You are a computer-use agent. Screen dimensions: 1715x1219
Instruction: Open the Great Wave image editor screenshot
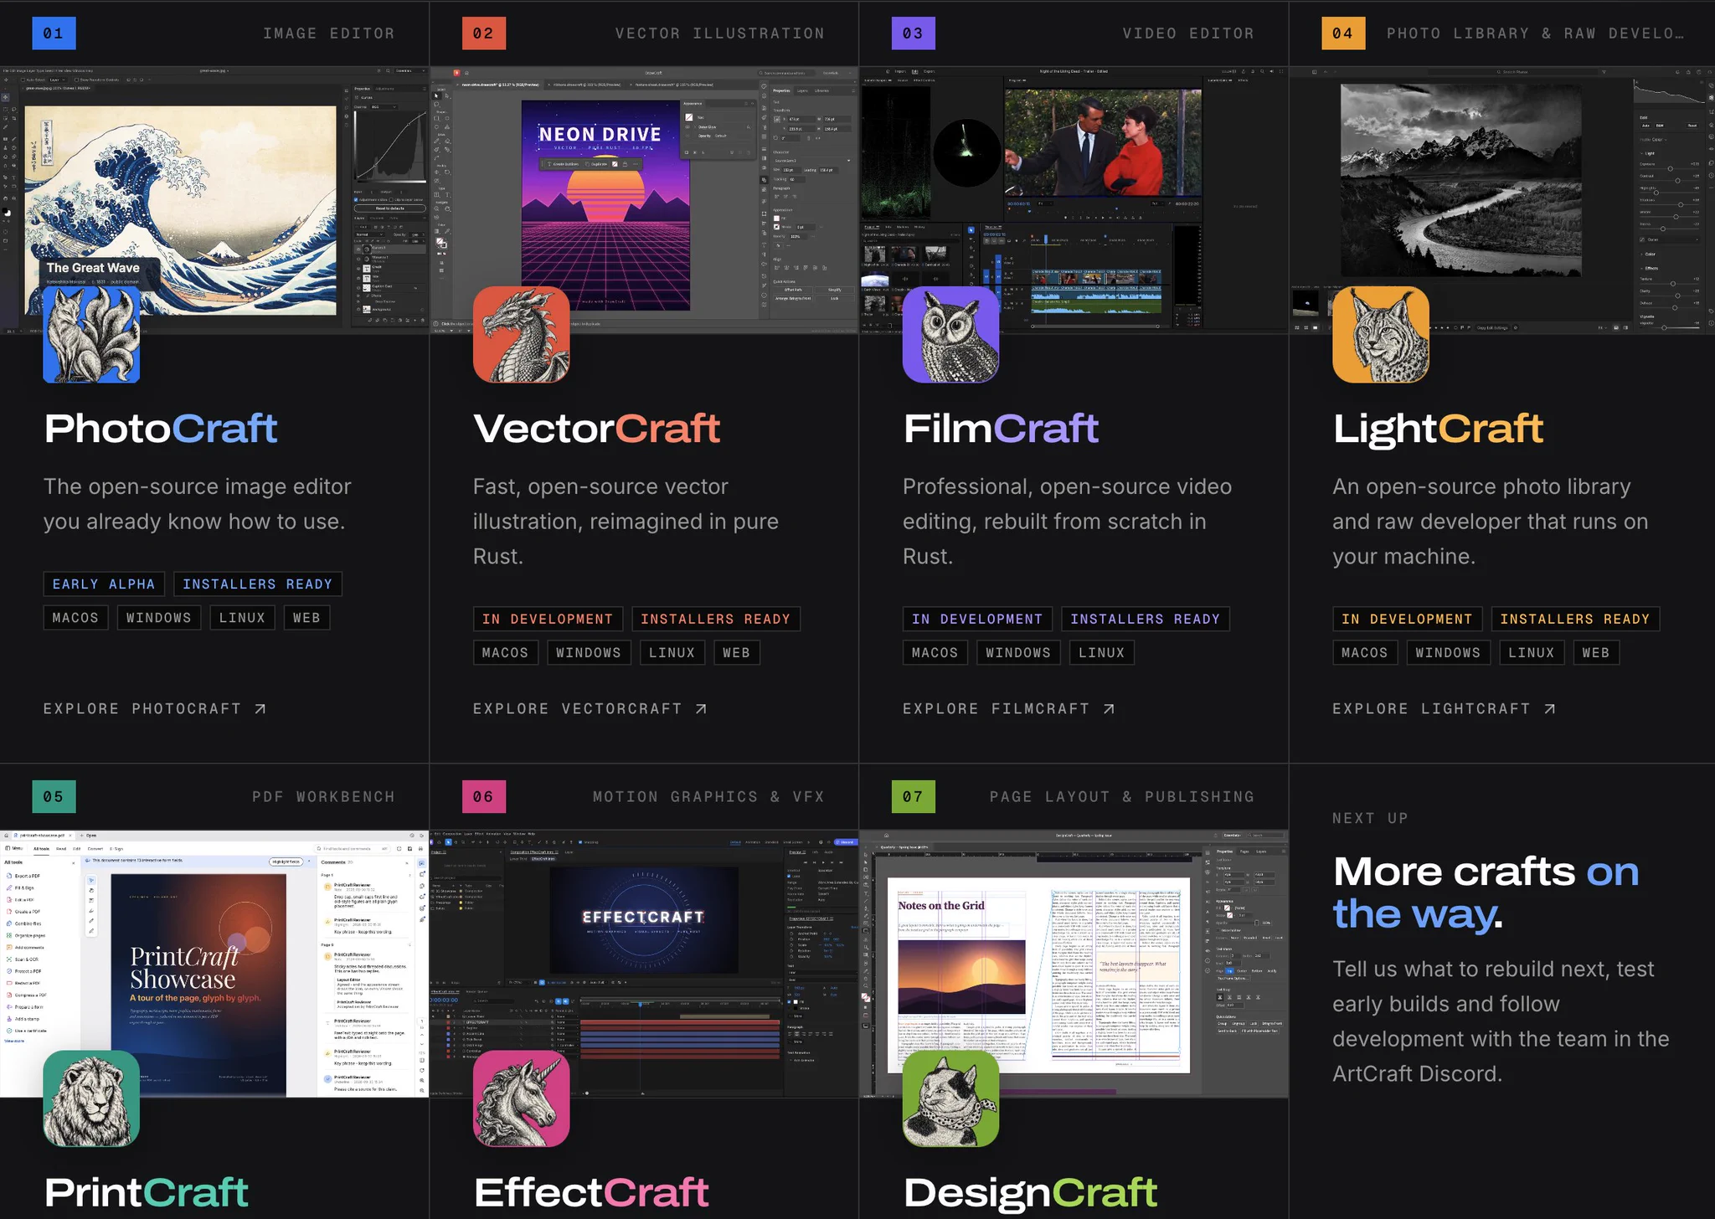click(214, 201)
